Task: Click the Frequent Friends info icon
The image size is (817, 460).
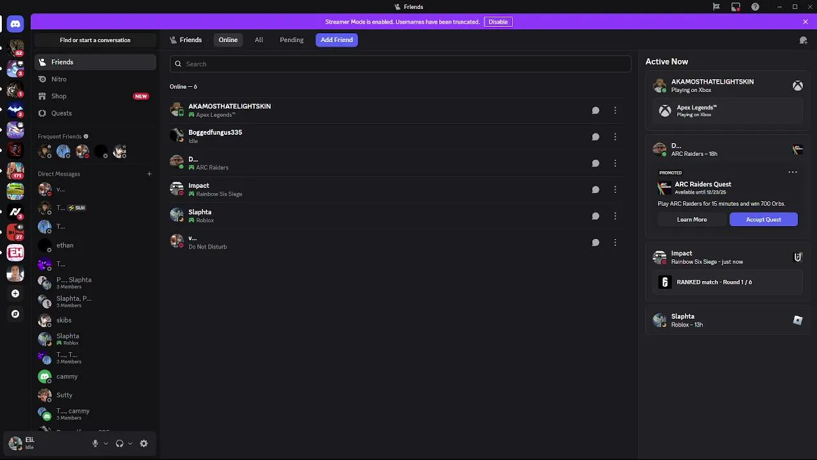Action: [x=86, y=136]
